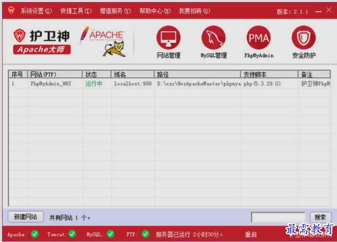
Task: Sort by the 状态 column header
Action: point(97,74)
